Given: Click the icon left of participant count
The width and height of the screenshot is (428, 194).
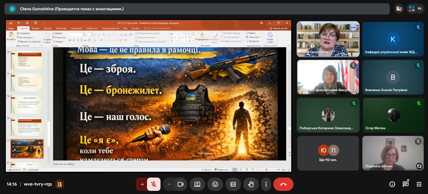Looking at the screenshot, I should click(399, 9).
